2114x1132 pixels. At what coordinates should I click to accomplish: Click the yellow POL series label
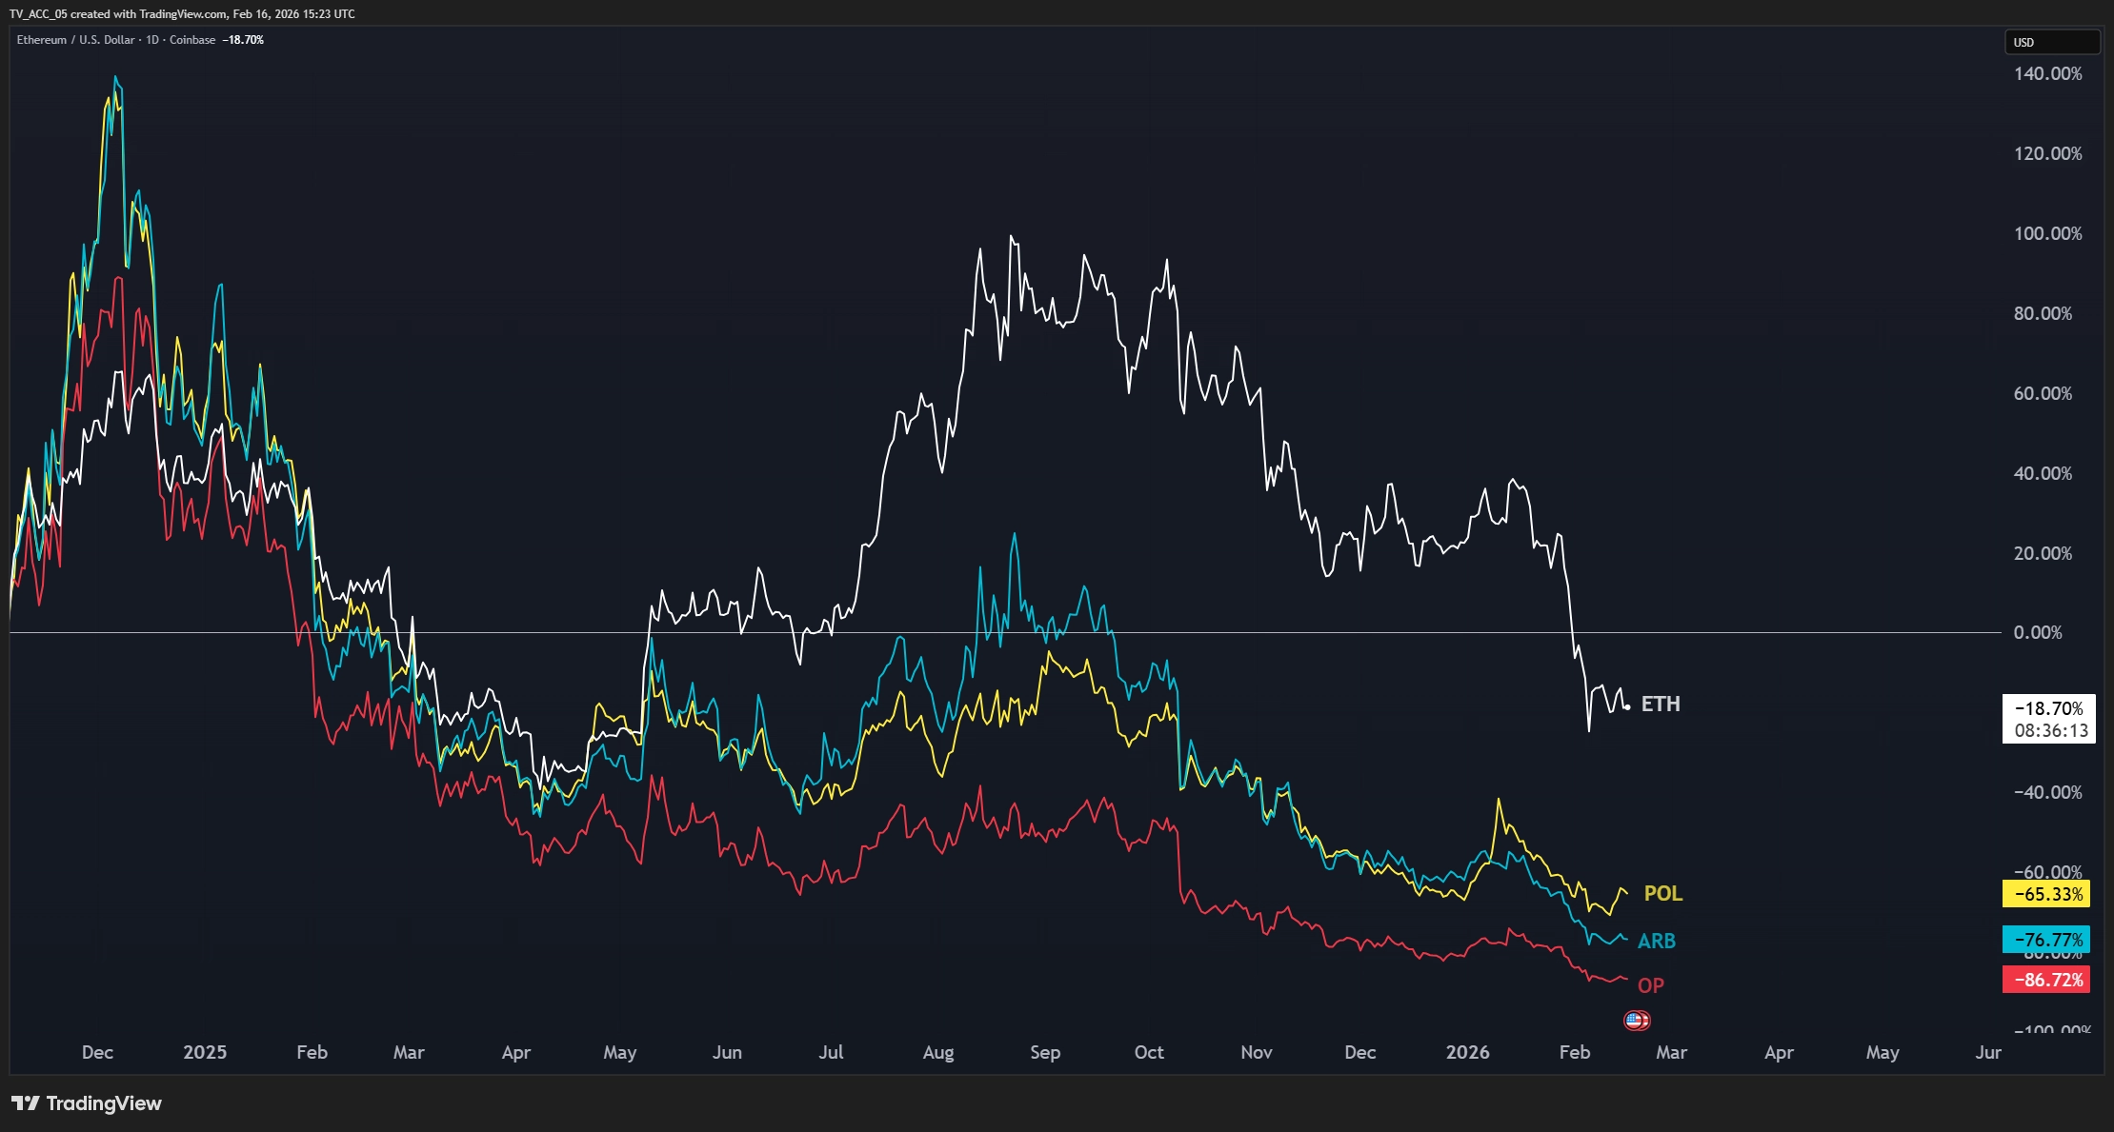pyautogui.click(x=1663, y=893)
